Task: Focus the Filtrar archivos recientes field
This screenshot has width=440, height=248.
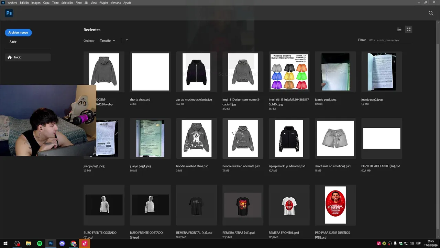Action: coord(390,40)
